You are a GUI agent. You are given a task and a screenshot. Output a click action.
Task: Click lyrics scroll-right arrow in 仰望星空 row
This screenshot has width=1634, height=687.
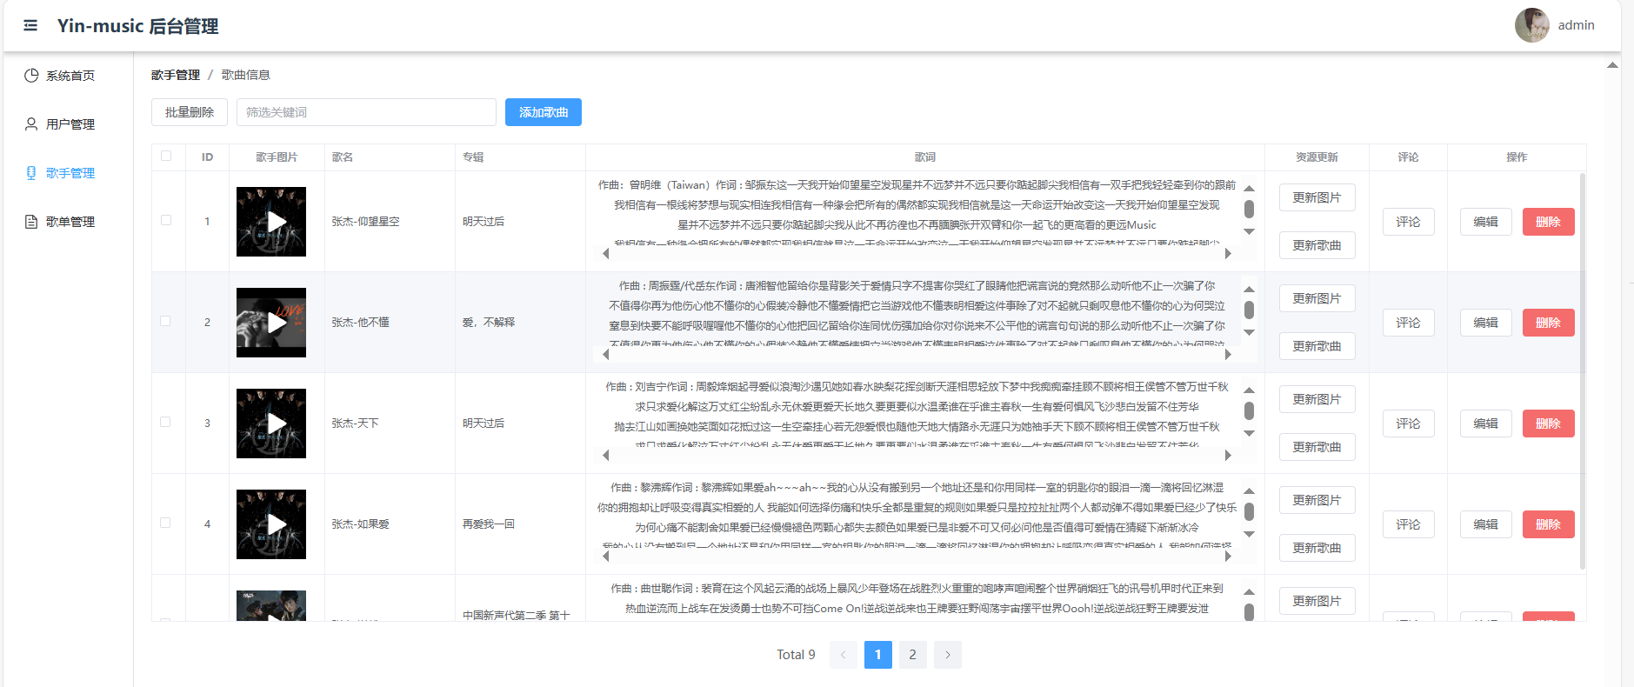click(1228, 254)
